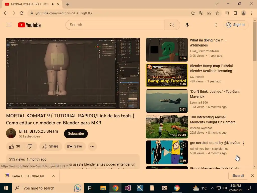Open options for gre nextbot sound video
Viewport: 257px width, 193px height.
(244, 143)
